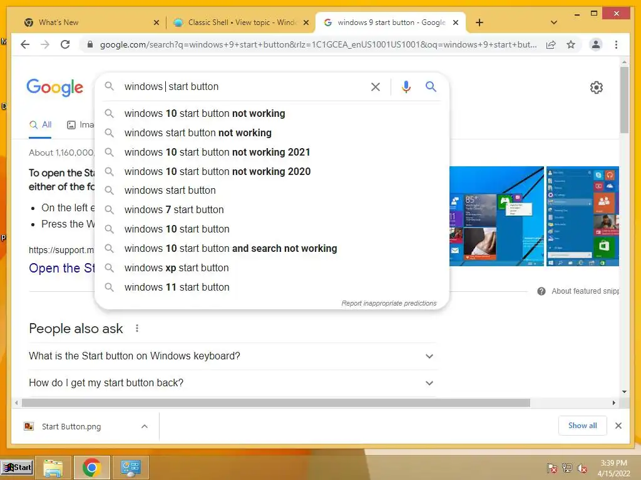Viewport: 641px width, 480px height.
Task: Choose suggestion ending not working 2020
Action: pos(272,171)
